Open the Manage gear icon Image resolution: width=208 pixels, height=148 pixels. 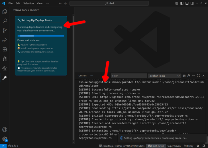tap(5, 139)
